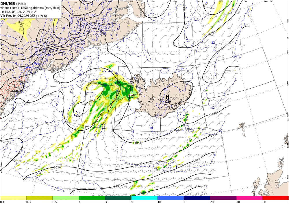
Task: Click the DMI/IGB : MSLP title text
Action: (12, 3)
